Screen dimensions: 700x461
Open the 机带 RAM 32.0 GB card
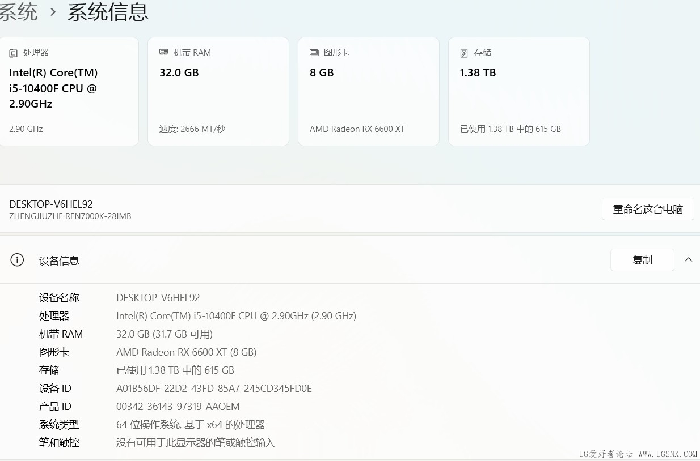pos(218,91)
